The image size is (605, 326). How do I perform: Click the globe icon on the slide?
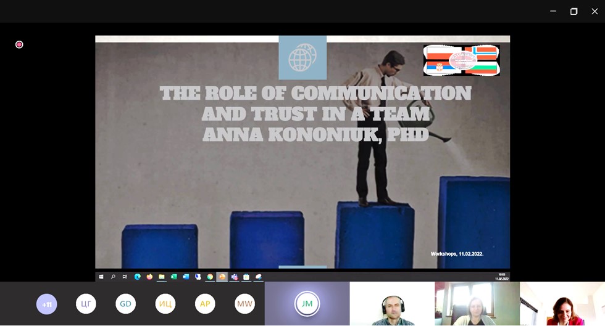point(302,59)
